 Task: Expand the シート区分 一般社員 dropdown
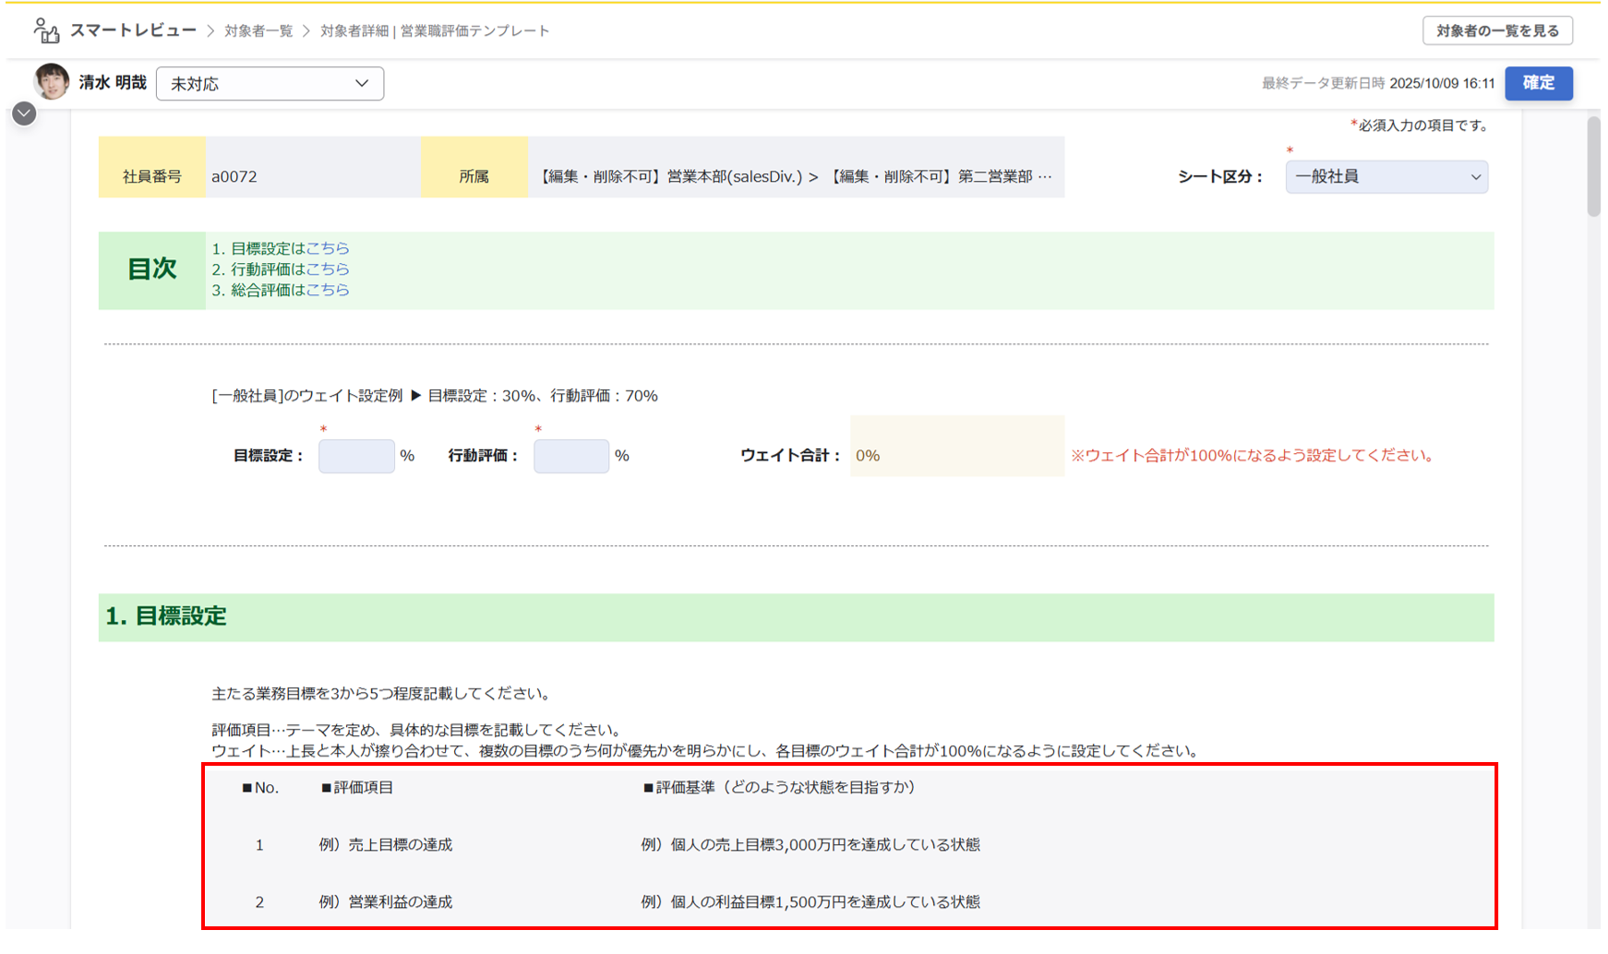coord(1386,177)
